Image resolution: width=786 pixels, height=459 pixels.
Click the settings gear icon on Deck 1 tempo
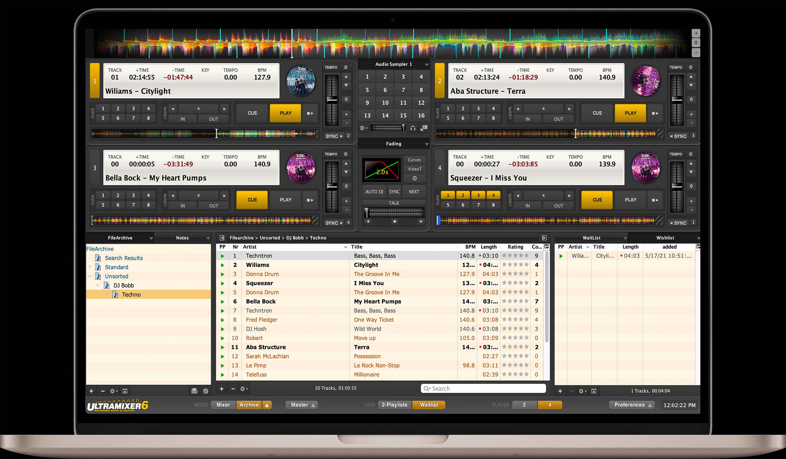[348, 68]
